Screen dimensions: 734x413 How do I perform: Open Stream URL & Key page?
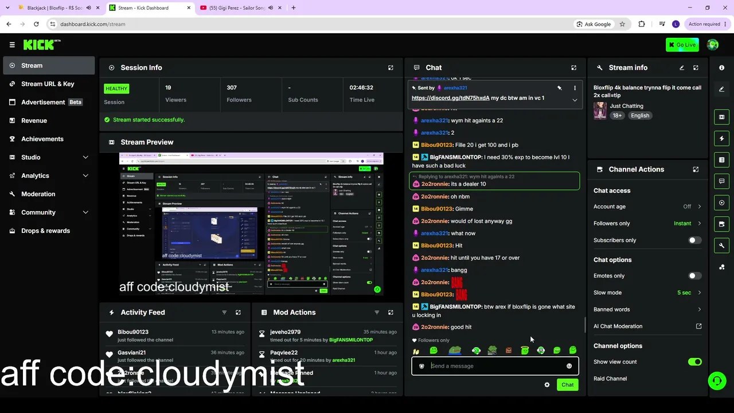coord(49,84)
